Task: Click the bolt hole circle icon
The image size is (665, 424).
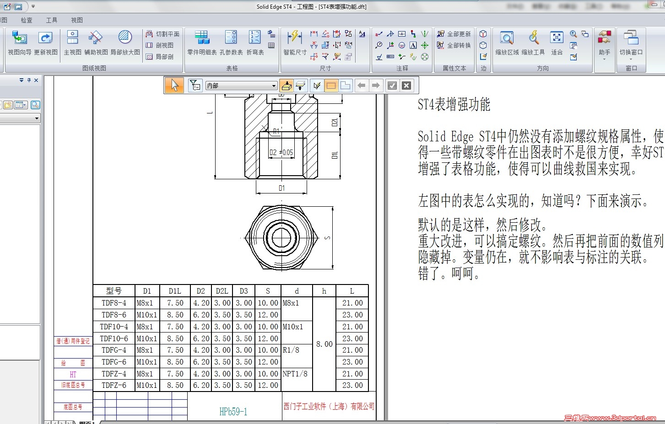Action: click(425, 57)
